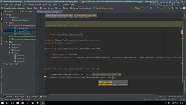
Task: Open the Project view Android dropdown
Action: [x=12, y=12]
